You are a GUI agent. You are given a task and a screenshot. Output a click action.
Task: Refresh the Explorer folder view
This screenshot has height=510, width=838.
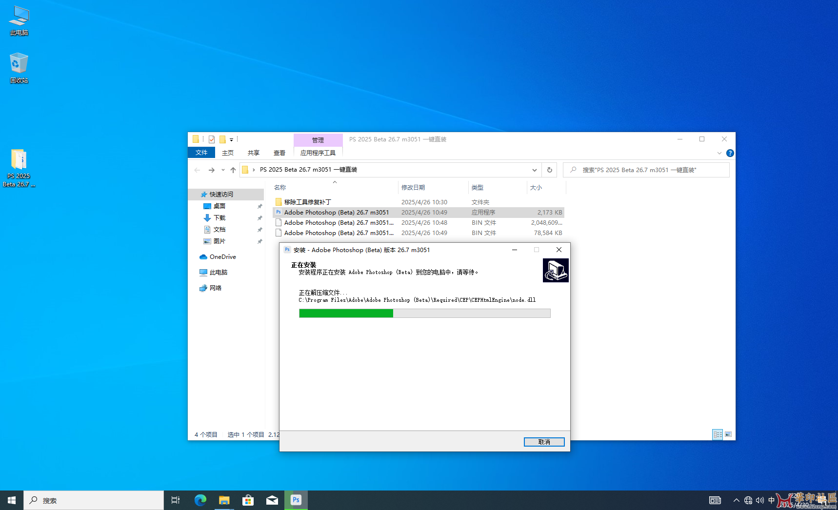pyautogui.click(x=549, y=170)
